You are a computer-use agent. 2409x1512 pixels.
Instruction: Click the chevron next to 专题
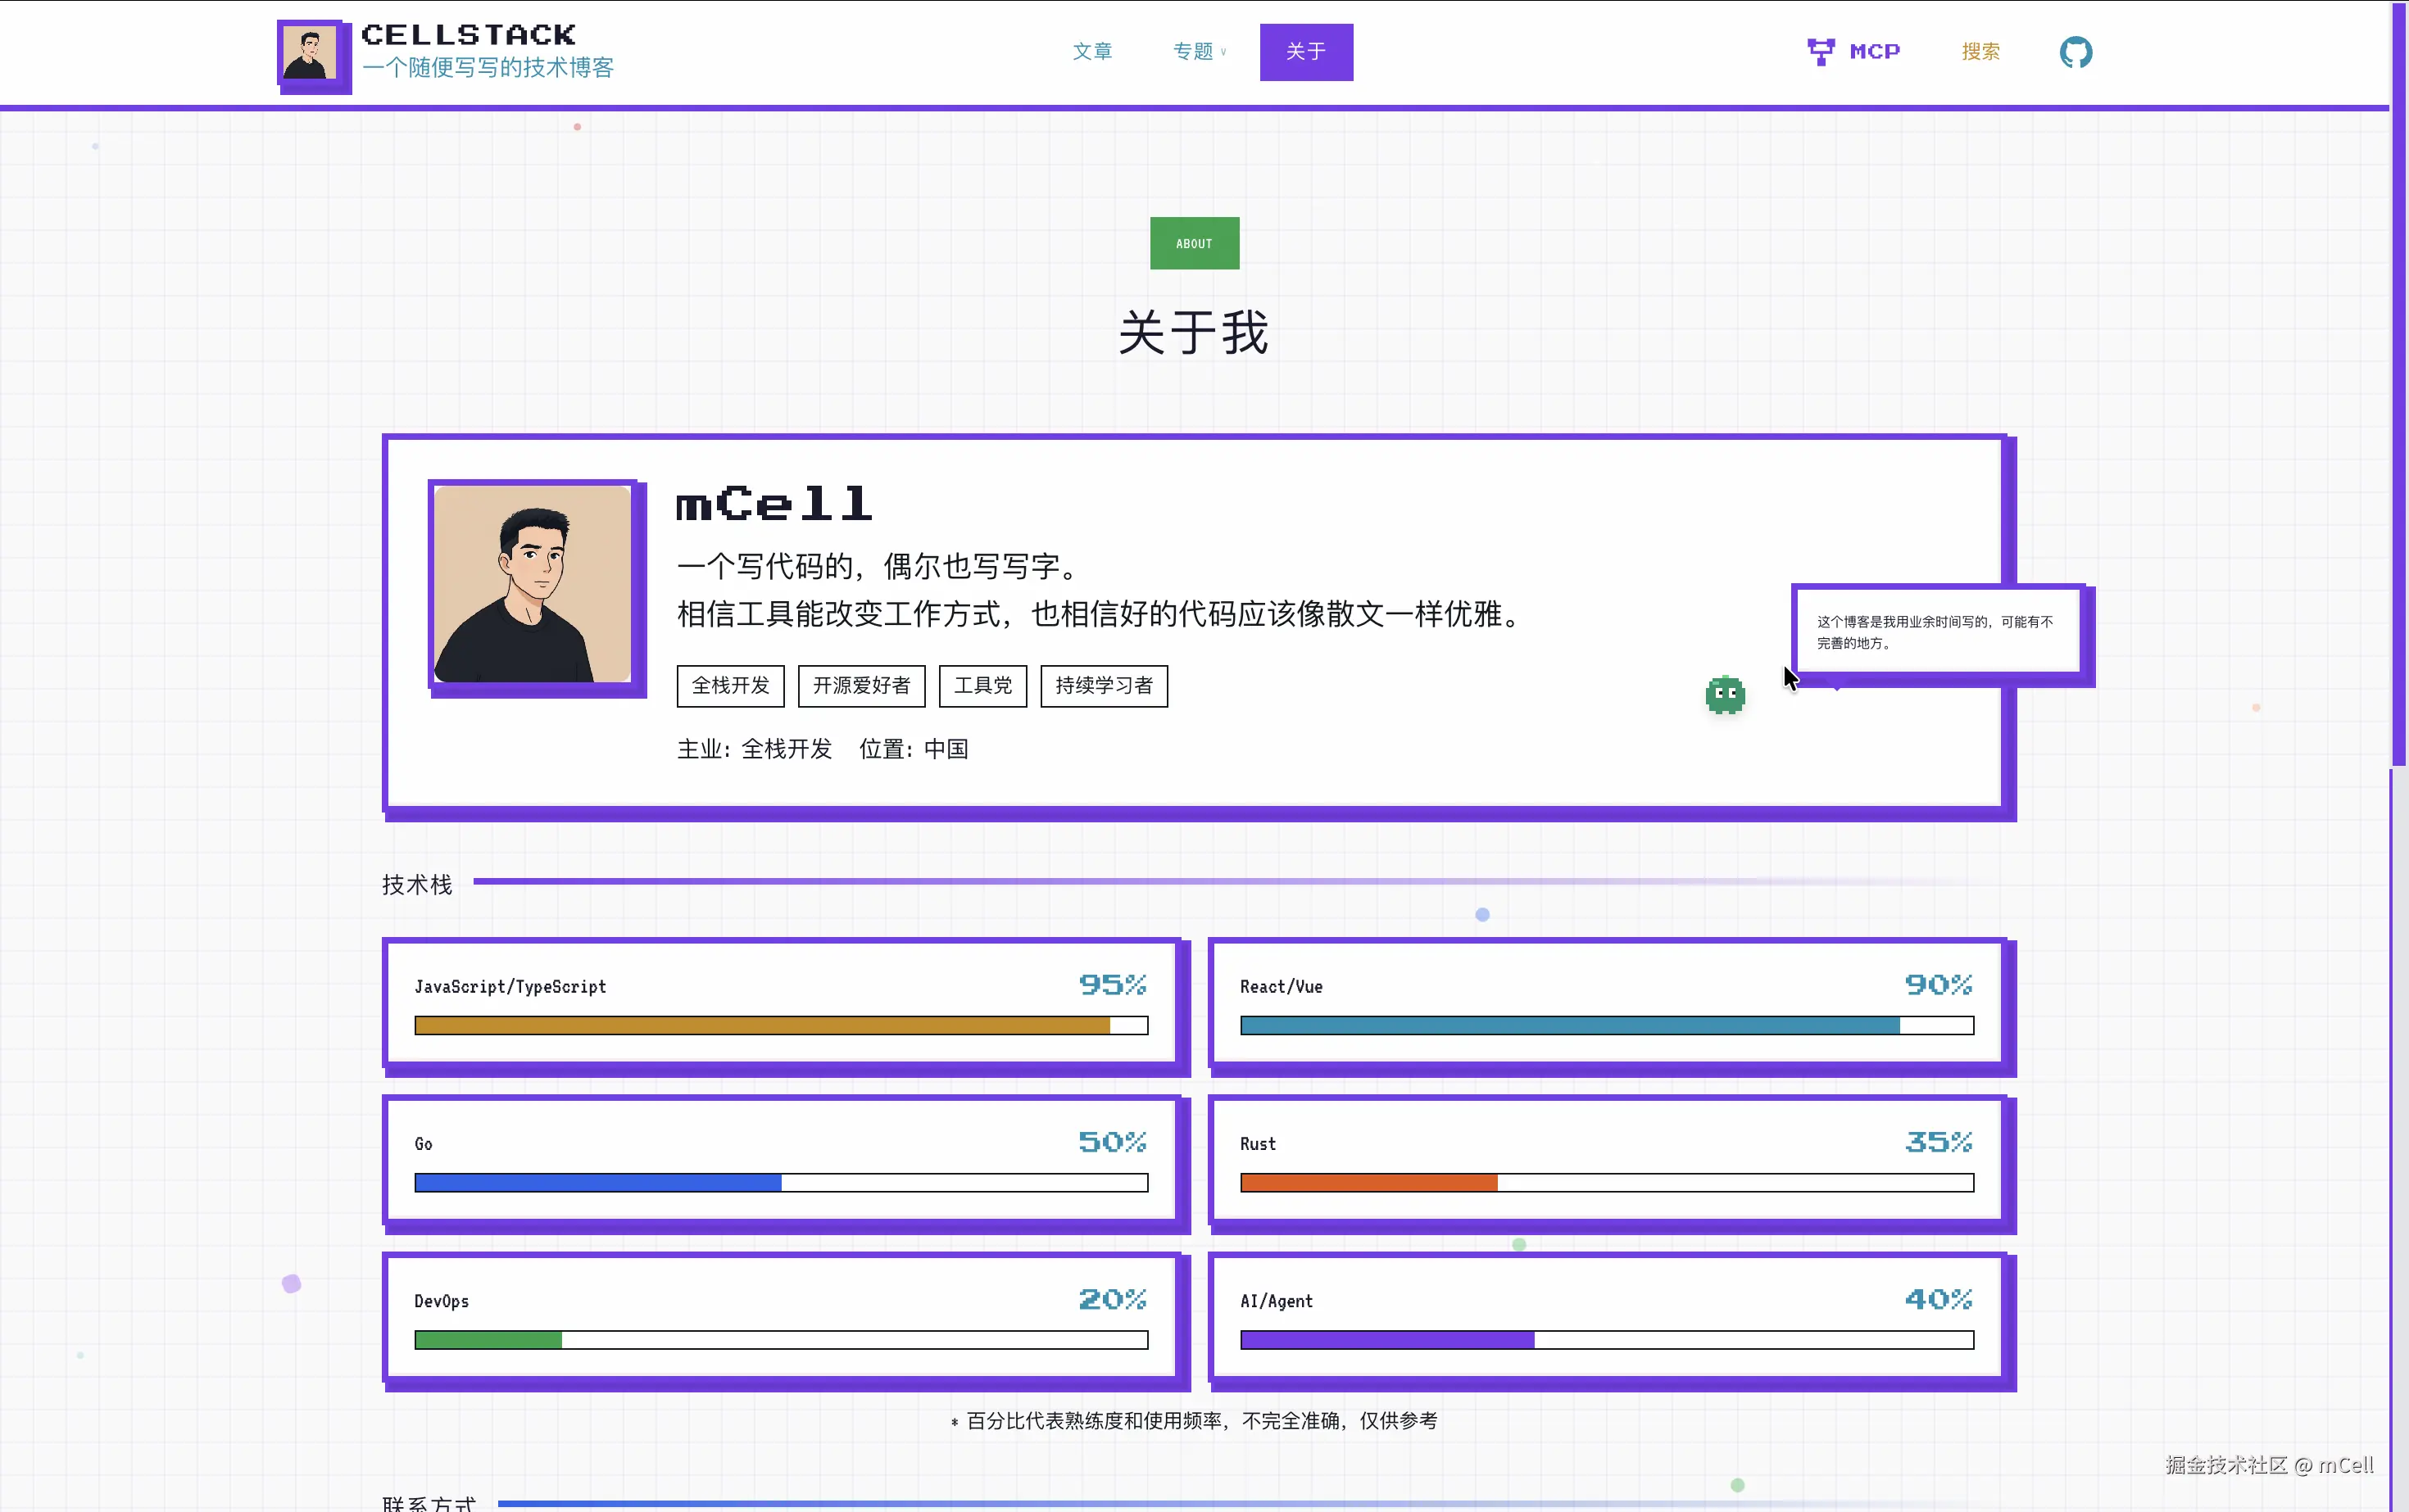click(1223, 53)
